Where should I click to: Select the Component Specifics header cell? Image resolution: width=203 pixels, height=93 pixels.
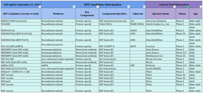114,14
